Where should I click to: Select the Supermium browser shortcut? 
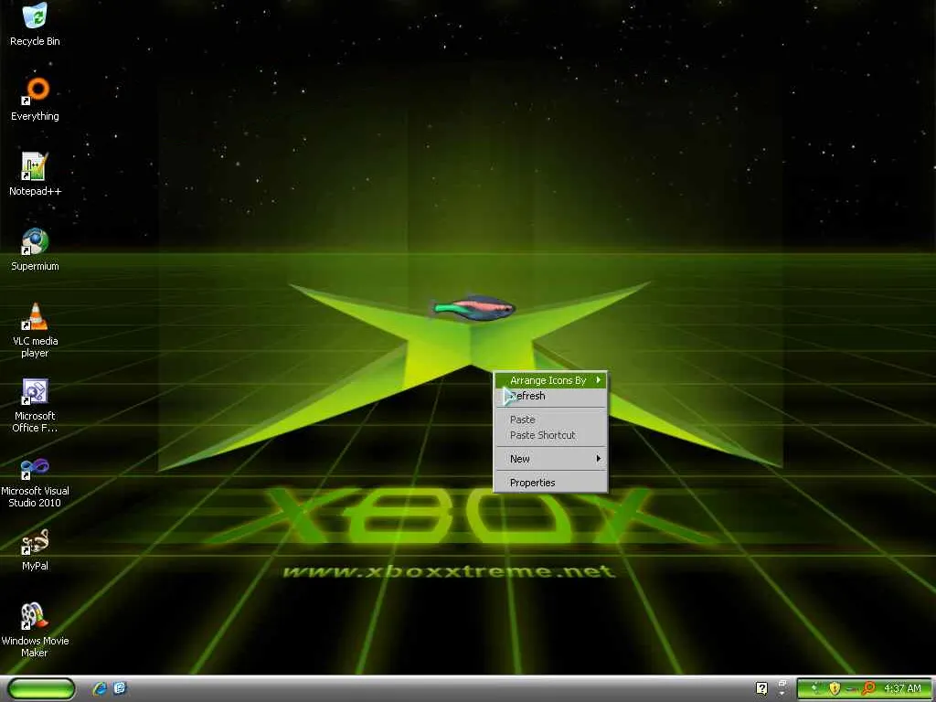pos(35,249)
